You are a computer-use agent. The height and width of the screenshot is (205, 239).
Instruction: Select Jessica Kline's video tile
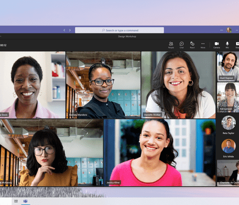pos(160,153)
